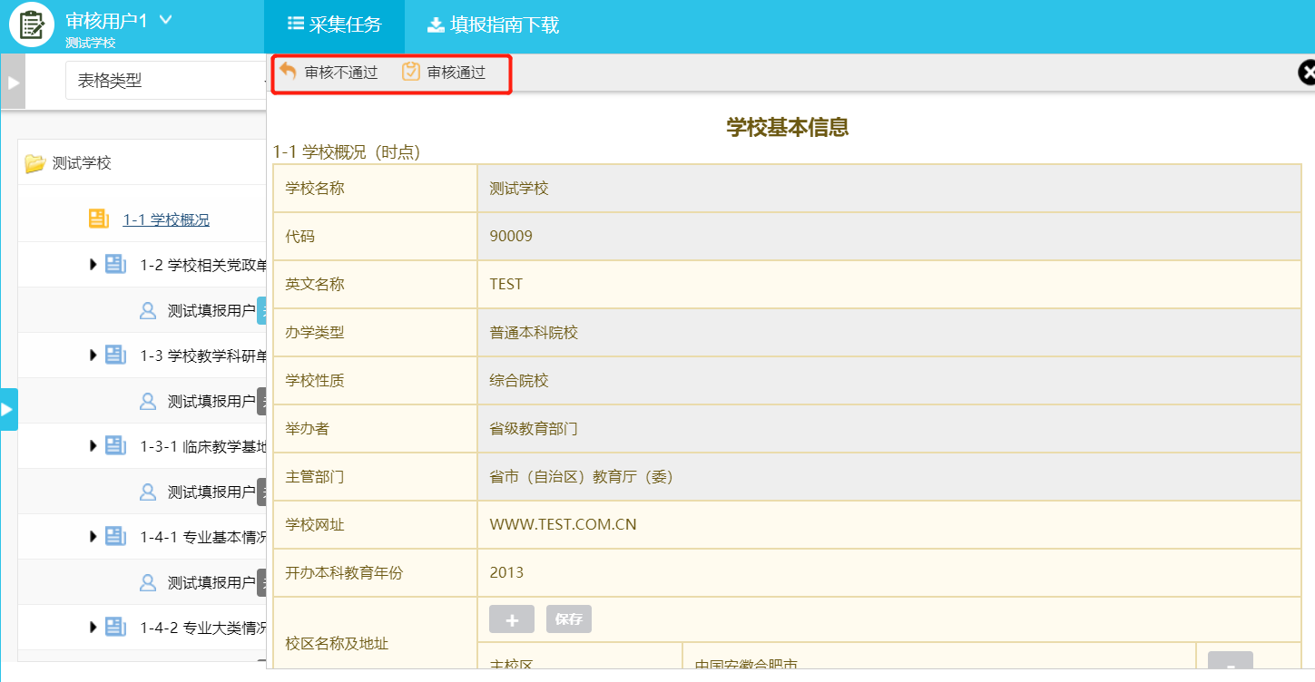Click the 审核不通过 reject button
The image size is (1315, 682).
(329, 73)
